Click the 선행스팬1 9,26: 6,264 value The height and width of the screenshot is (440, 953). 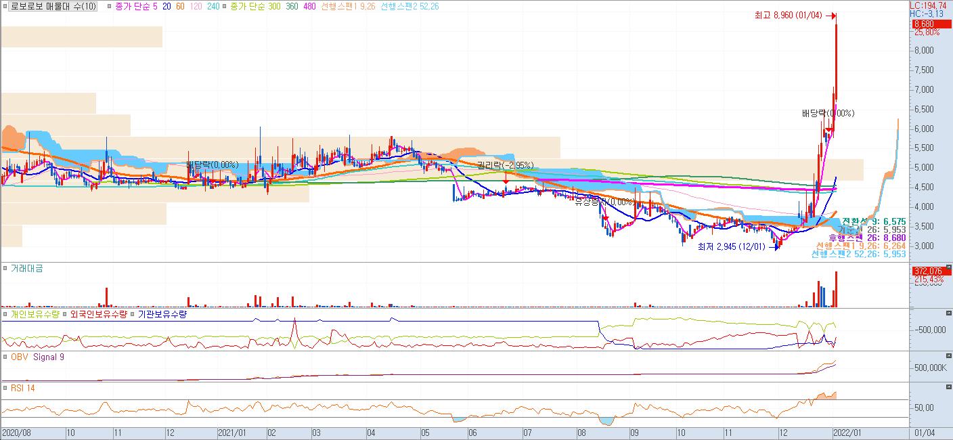(x=862, y=246)
